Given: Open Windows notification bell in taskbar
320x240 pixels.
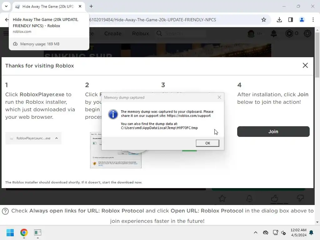Looking at the screenshot, I should tap(311, 232).
